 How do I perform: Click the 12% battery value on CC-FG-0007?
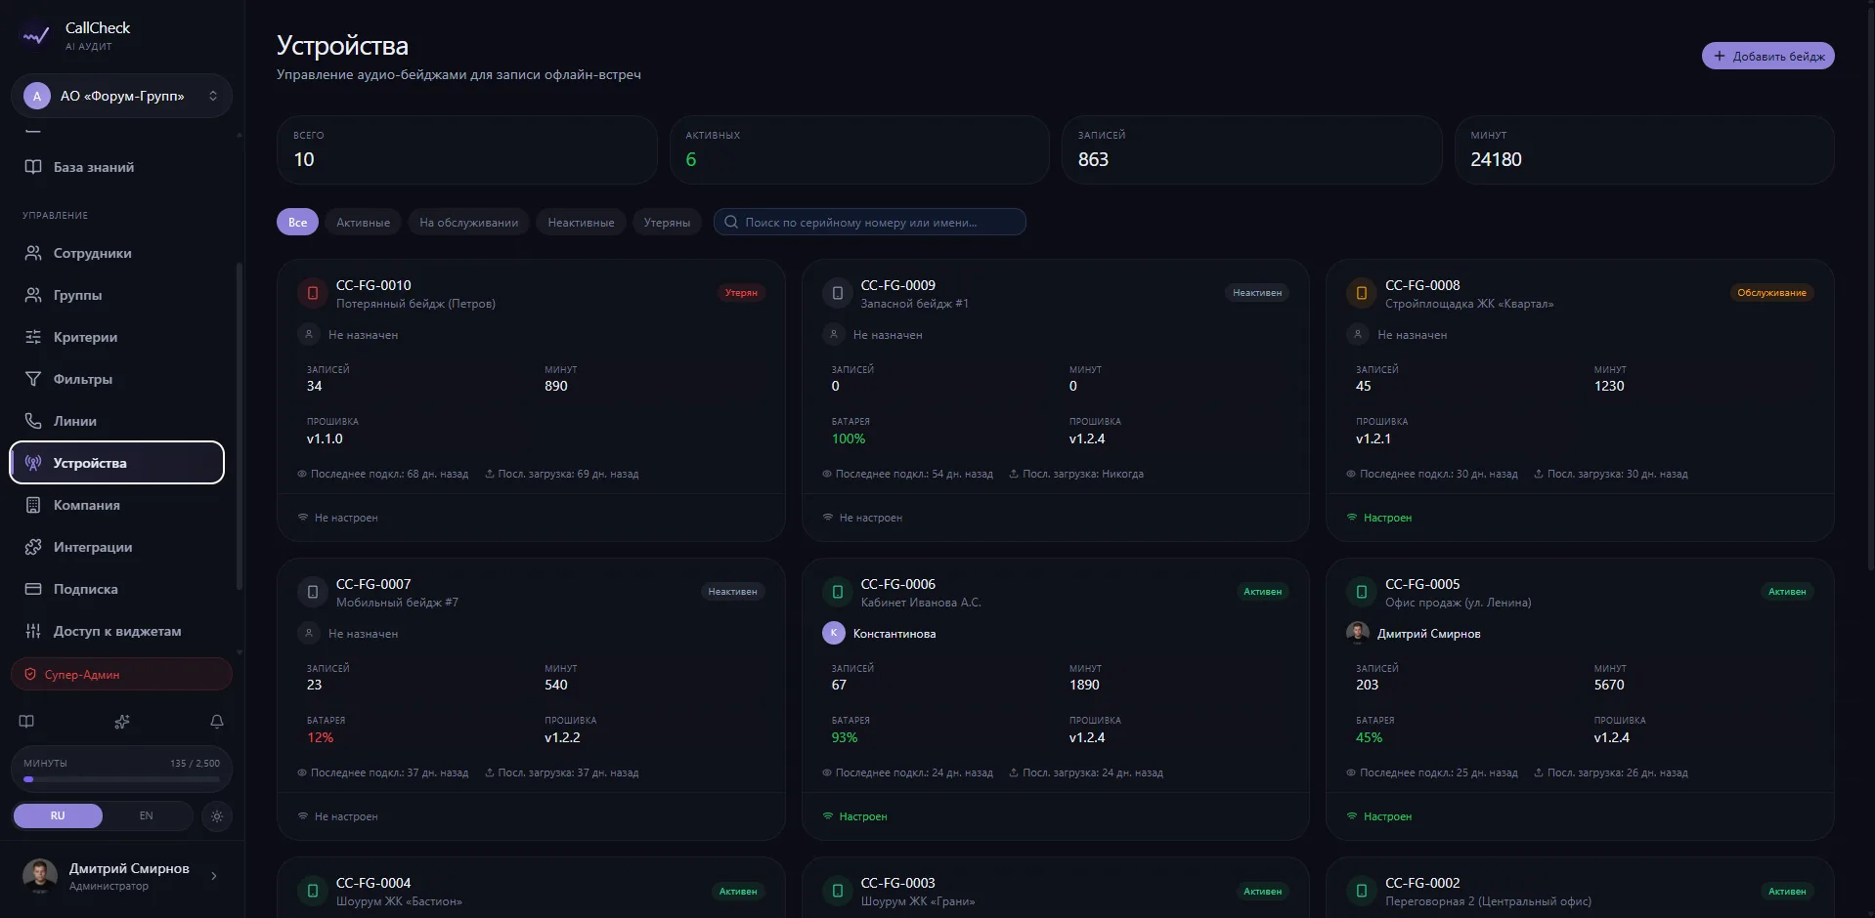pos(321,737)
